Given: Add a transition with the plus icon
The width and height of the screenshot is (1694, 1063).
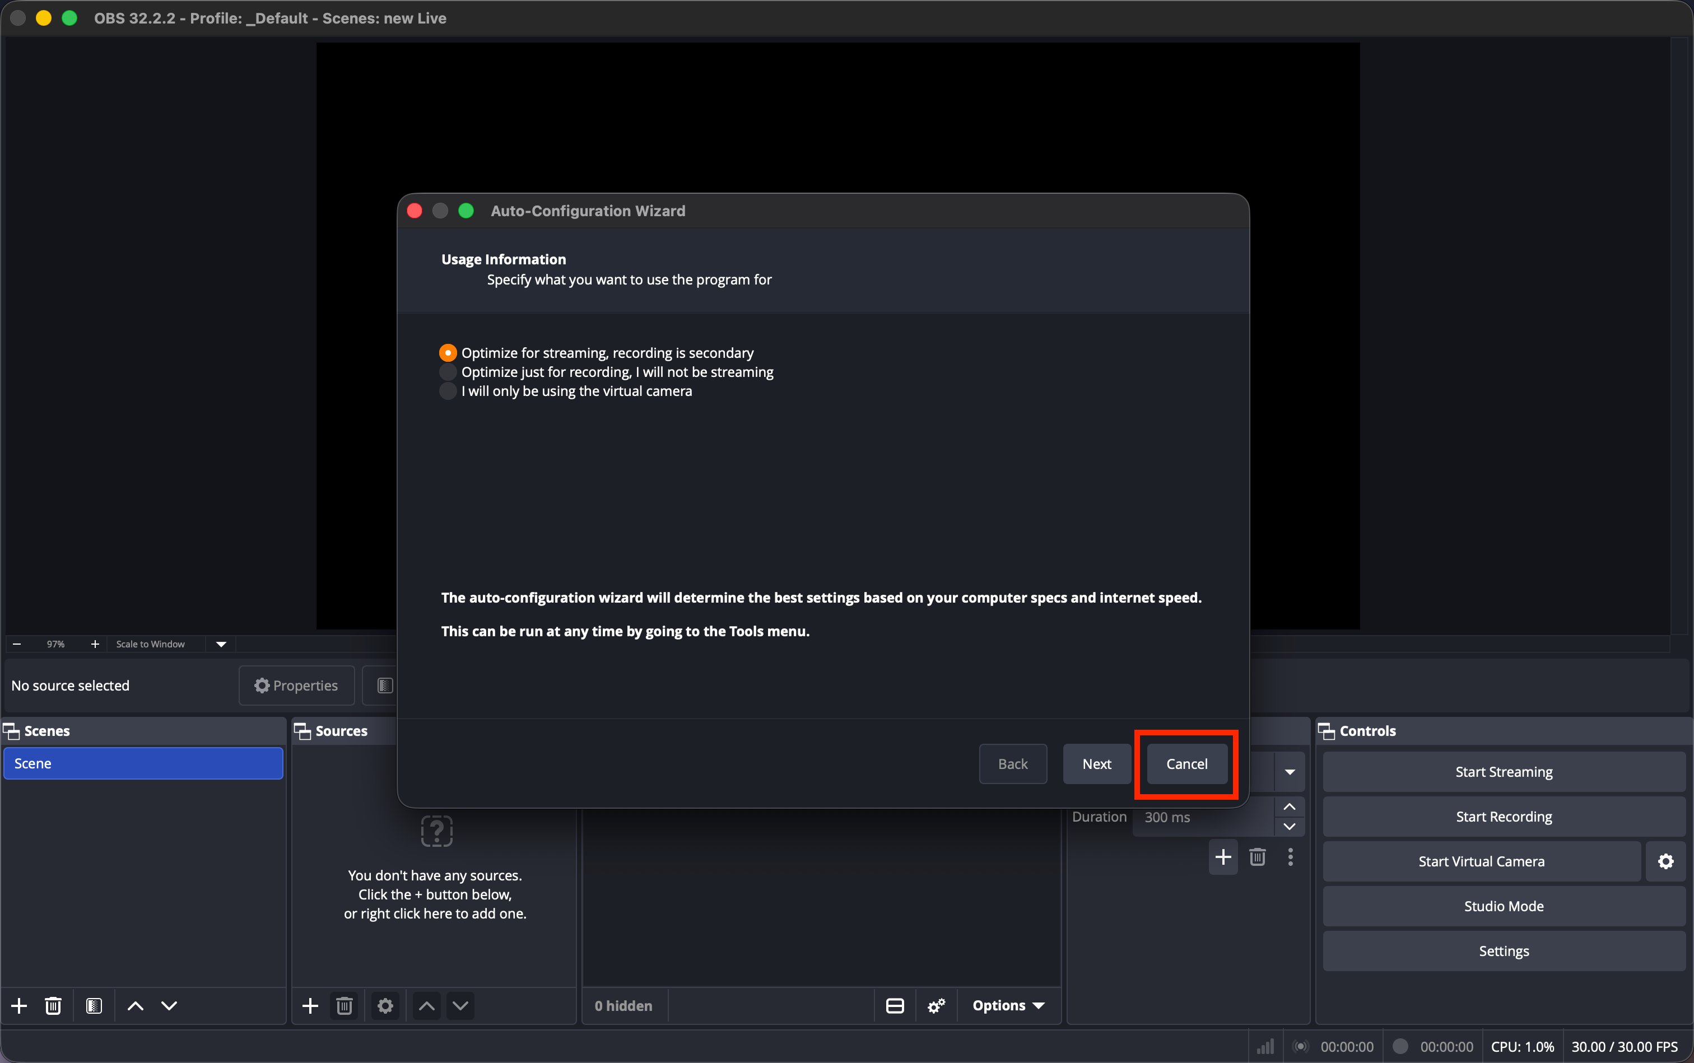Looking at the screenshot, I should tap(1223, 857).
